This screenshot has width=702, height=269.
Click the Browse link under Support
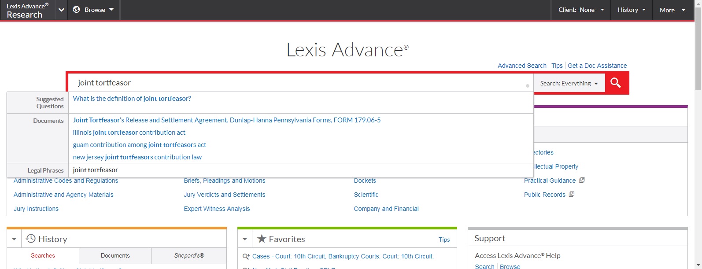click(x=510, y=266)
